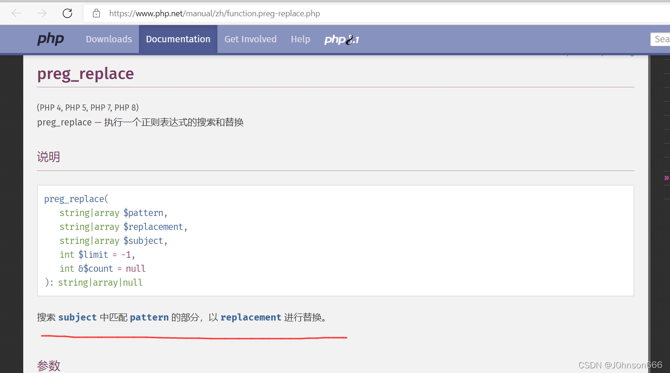Click "preg_replace — 执行一个正则表达式的搜索和替换" summary line
Screen dimensions: 670x373
tap(140, 122)
